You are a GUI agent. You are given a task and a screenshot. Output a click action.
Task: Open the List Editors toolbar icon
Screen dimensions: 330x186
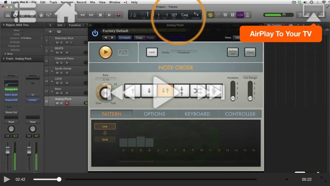pos(300,15)
